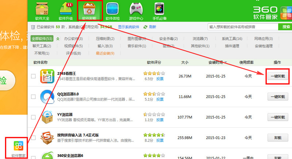Click 投票 vote link for 2345看图王
The image size is (292, 159).
(160, 79)
